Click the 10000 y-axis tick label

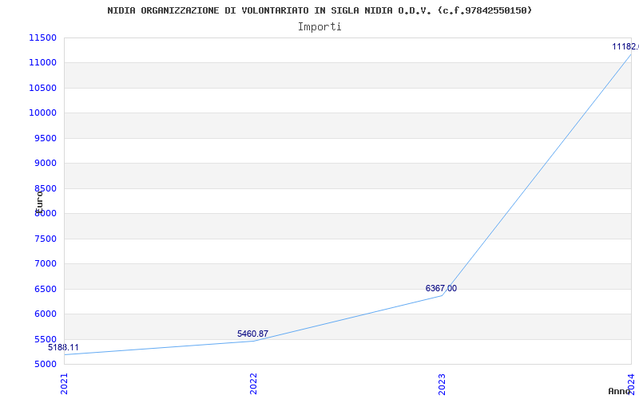42,113
